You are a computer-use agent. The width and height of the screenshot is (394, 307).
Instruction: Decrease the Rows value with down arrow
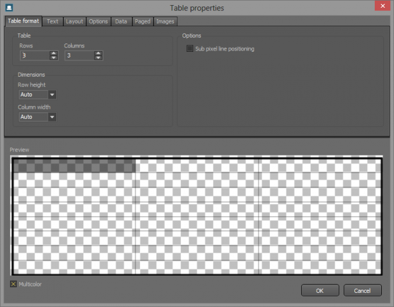pos(54,58)
